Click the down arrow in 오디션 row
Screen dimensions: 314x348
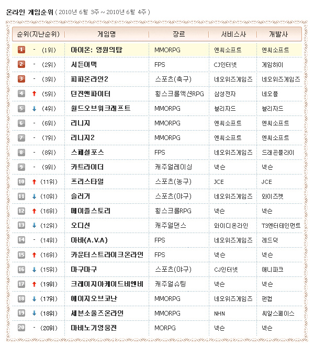point(34,225)
